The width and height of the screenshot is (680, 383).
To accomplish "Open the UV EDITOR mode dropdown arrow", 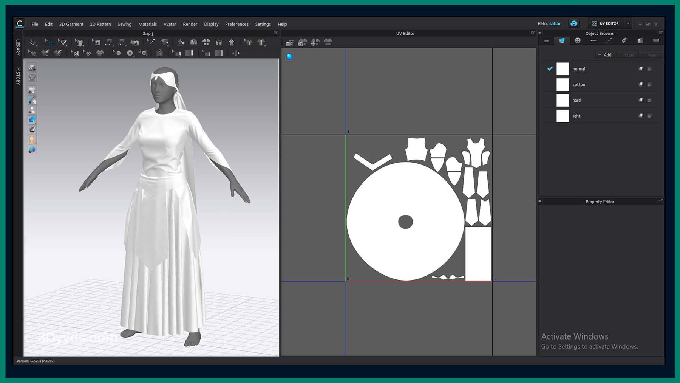I will click(628, 23).
